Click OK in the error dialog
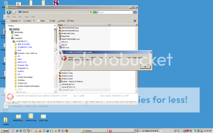The image size is (213, 133). pos(145,66)
